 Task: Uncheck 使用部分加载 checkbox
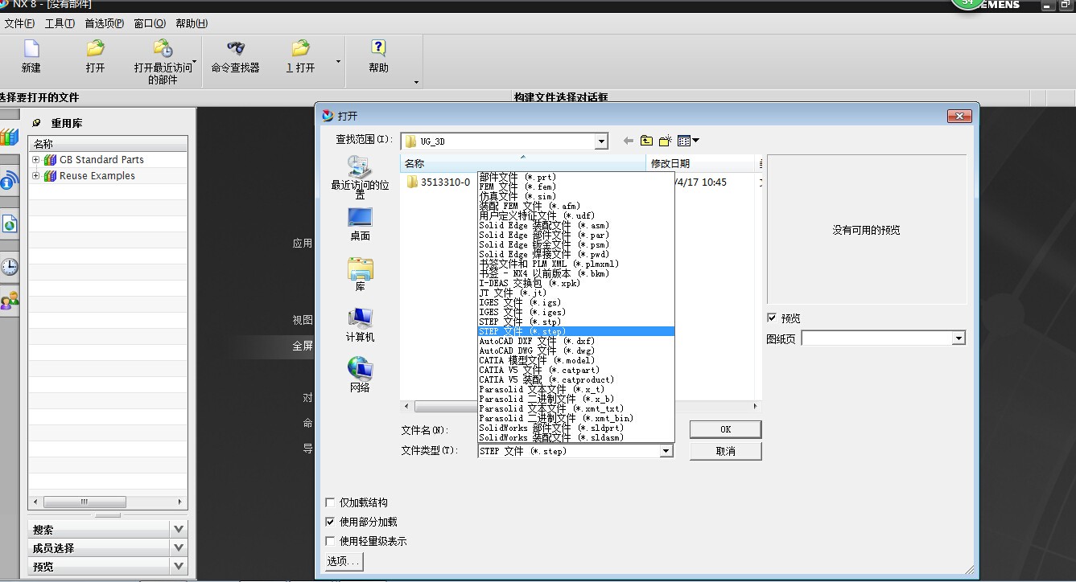[x=330, y=522]
